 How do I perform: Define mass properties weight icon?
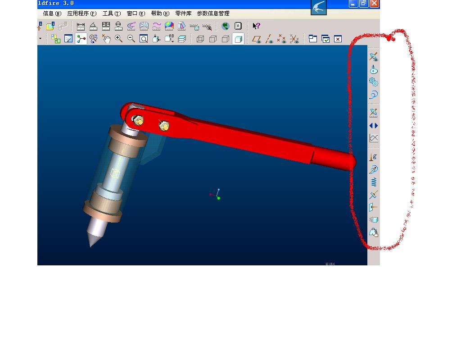coord(374,233)
